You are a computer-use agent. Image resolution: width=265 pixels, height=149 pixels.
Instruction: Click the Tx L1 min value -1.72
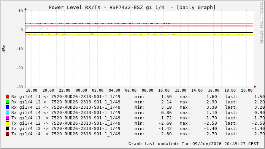click(x=165, y=118)
